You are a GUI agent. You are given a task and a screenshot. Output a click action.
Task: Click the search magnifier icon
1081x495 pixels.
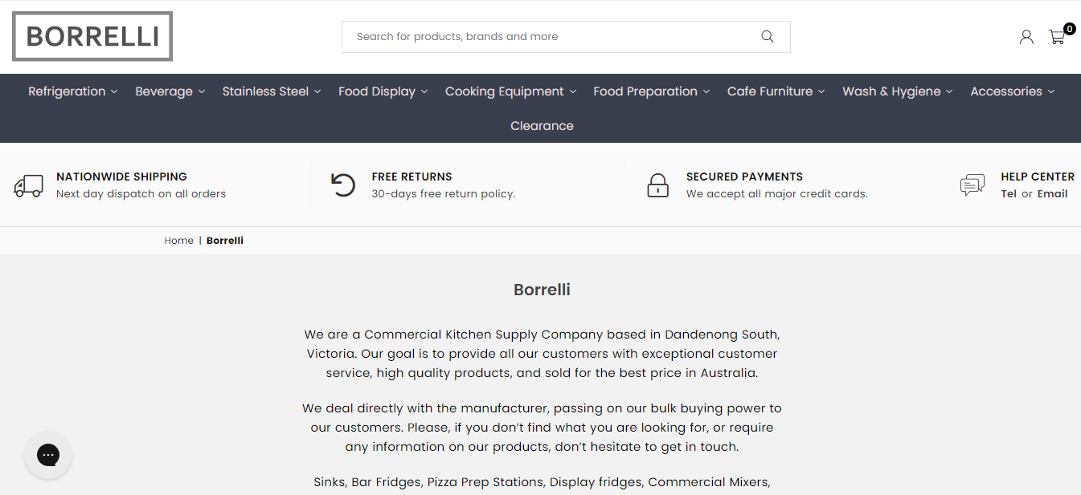click(767, 37)
